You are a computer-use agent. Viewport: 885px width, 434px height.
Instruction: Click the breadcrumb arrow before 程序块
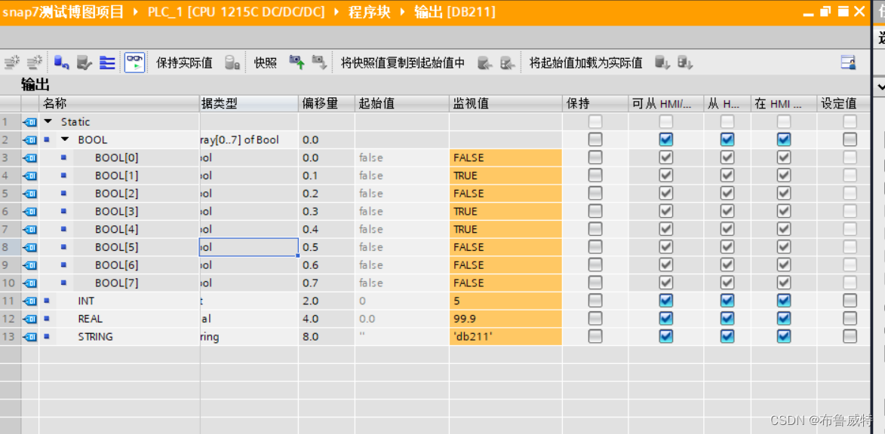point(337,12)
